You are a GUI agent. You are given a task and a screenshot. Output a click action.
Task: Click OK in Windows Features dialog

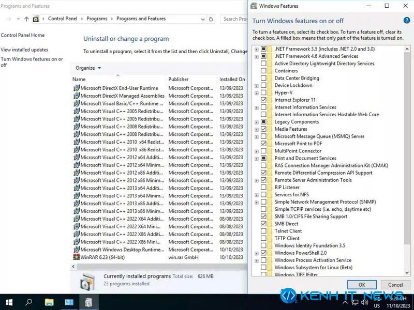[x=362, y=285]
